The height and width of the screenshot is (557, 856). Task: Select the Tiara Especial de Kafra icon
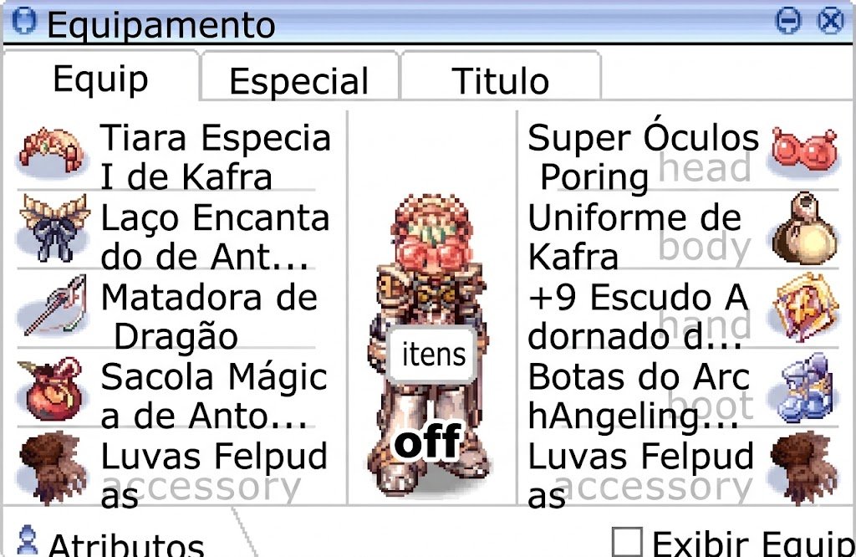tap(53, 151)
